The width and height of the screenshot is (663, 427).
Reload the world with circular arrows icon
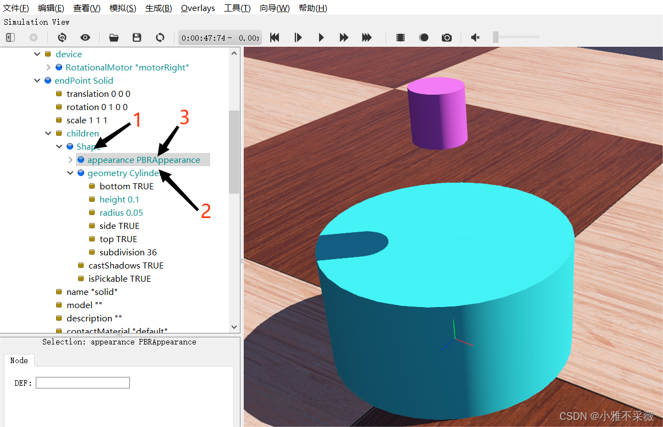[x=160, y=37]
